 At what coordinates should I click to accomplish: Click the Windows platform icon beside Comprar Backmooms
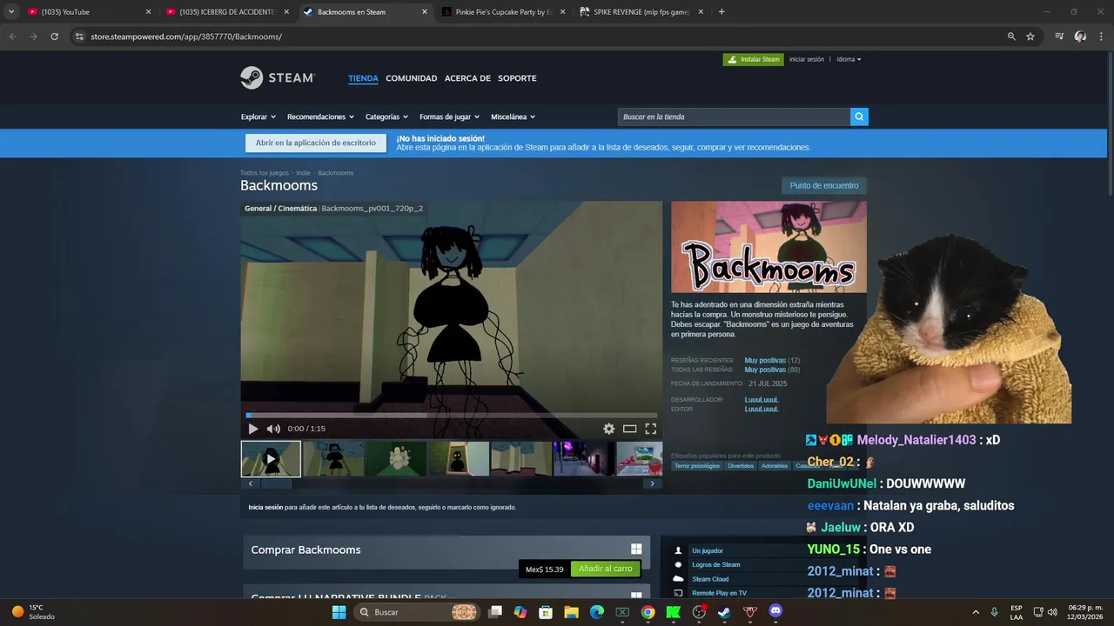[x=636, y=549]
